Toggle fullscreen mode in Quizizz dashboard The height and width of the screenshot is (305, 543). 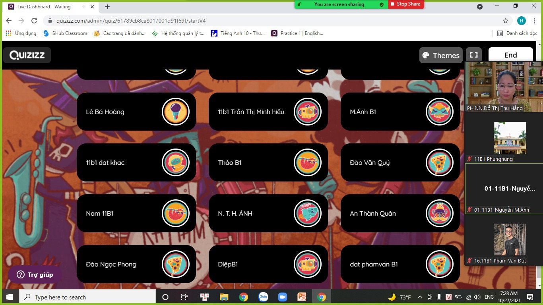click(x=473, y=55)
